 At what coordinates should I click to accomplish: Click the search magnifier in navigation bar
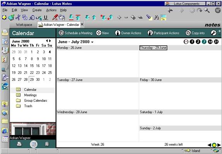[x=207, y=10]
